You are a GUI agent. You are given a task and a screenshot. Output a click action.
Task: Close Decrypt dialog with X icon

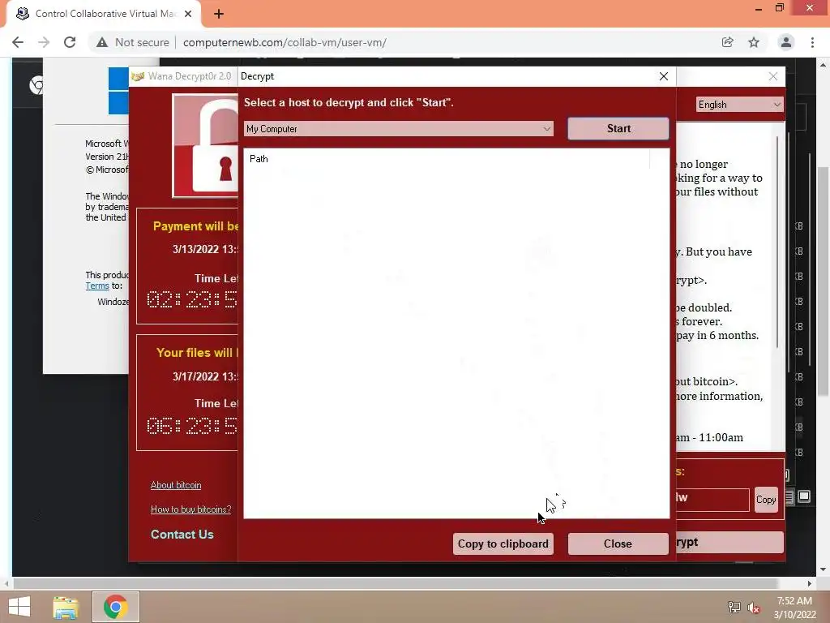pyautogui.click(x=664, y=76)
